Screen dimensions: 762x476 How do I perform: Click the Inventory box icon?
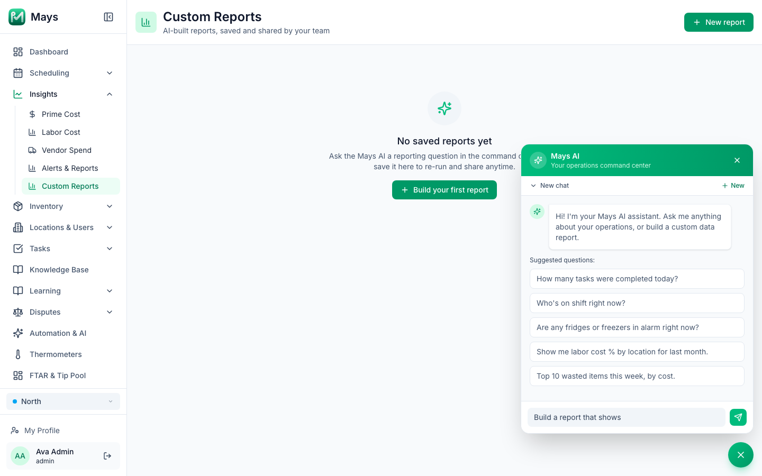click(x=18, y=206)
